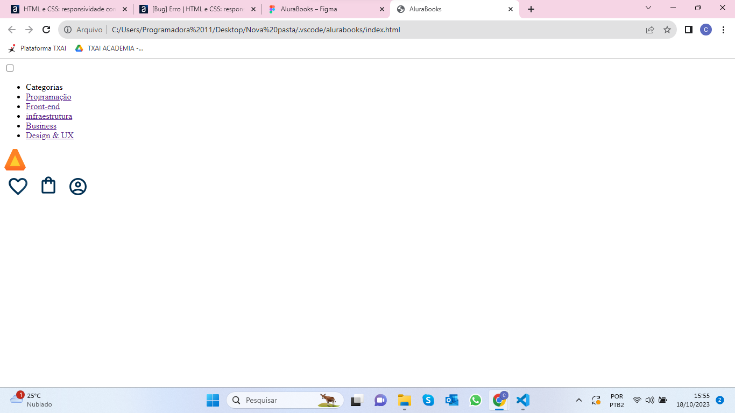
Task: Close the AluraBooks – Figma tab
Action: coord(382,9)
